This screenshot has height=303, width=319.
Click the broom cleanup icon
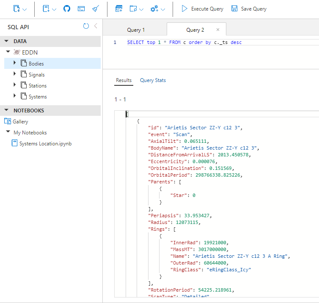pyautogui.click(x=96, y=8)
